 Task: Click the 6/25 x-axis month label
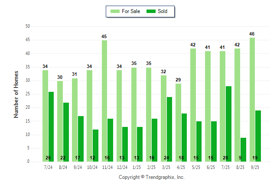pyautogui.click(x=211, y=167)
